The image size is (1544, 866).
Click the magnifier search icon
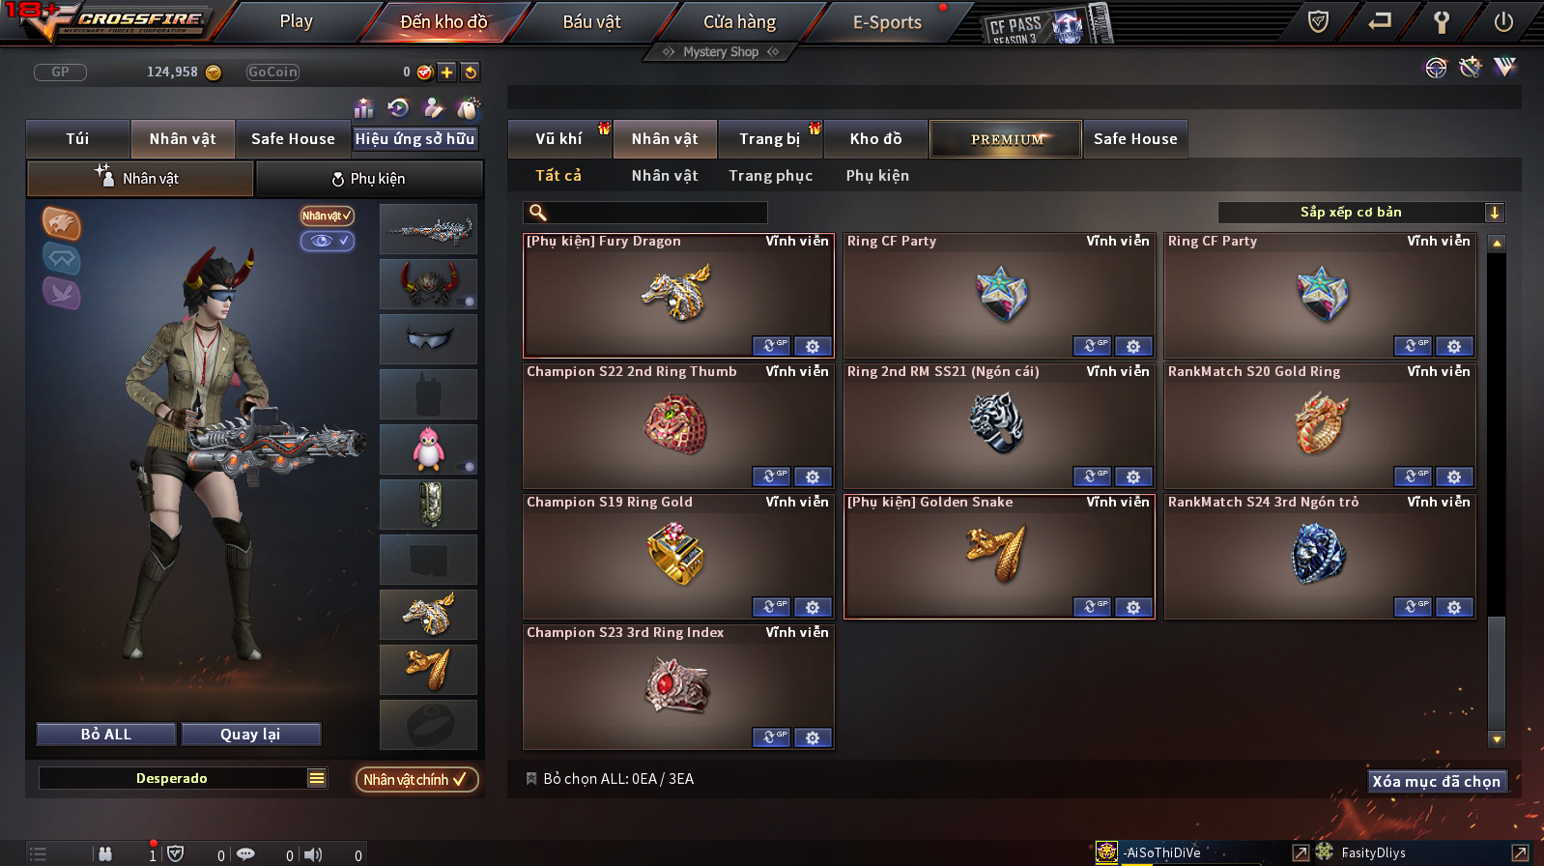tap(538, 213)
